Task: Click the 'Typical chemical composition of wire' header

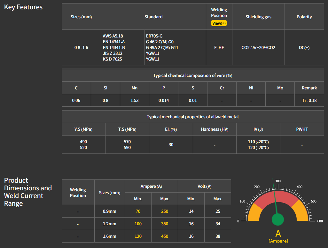Action: point(192,75)
